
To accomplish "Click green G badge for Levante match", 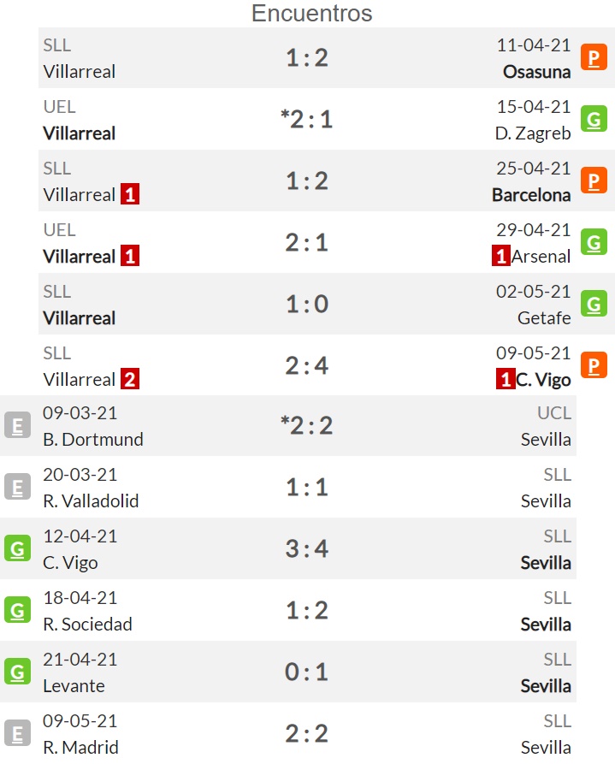I will pos(18,672).
